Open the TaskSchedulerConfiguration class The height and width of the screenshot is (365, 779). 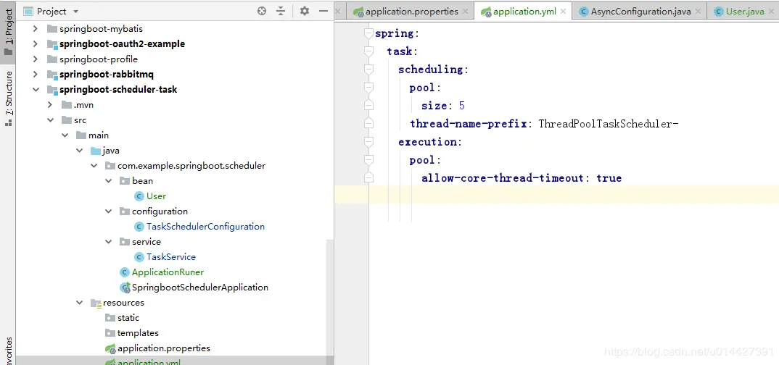point(205,227)
